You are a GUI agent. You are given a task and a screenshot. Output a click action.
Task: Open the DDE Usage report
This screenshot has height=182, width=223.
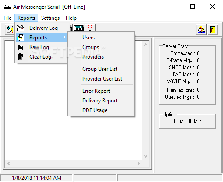[x=101, y=110]
